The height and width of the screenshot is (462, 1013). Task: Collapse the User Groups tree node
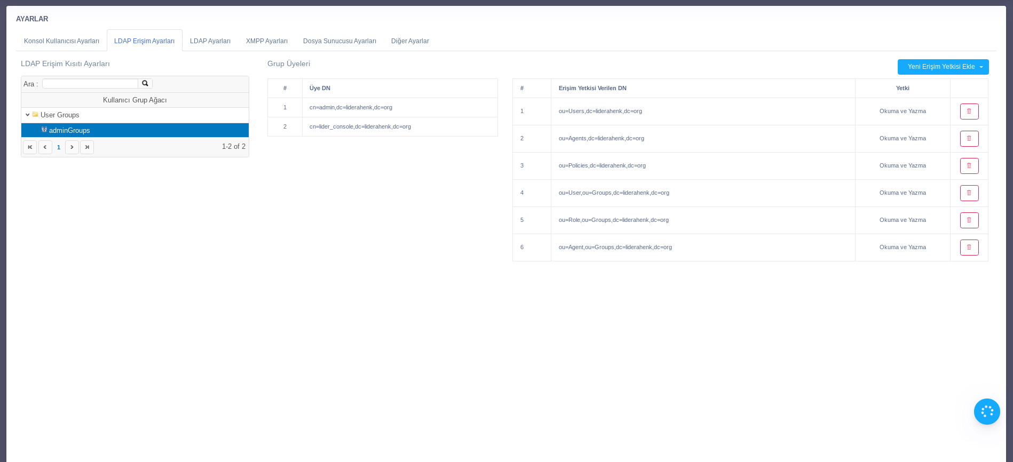point(28,115)
